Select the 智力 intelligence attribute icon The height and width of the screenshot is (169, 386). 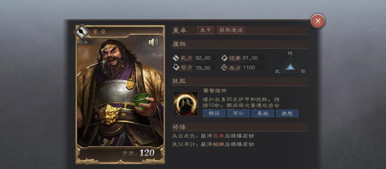point(176,68)
